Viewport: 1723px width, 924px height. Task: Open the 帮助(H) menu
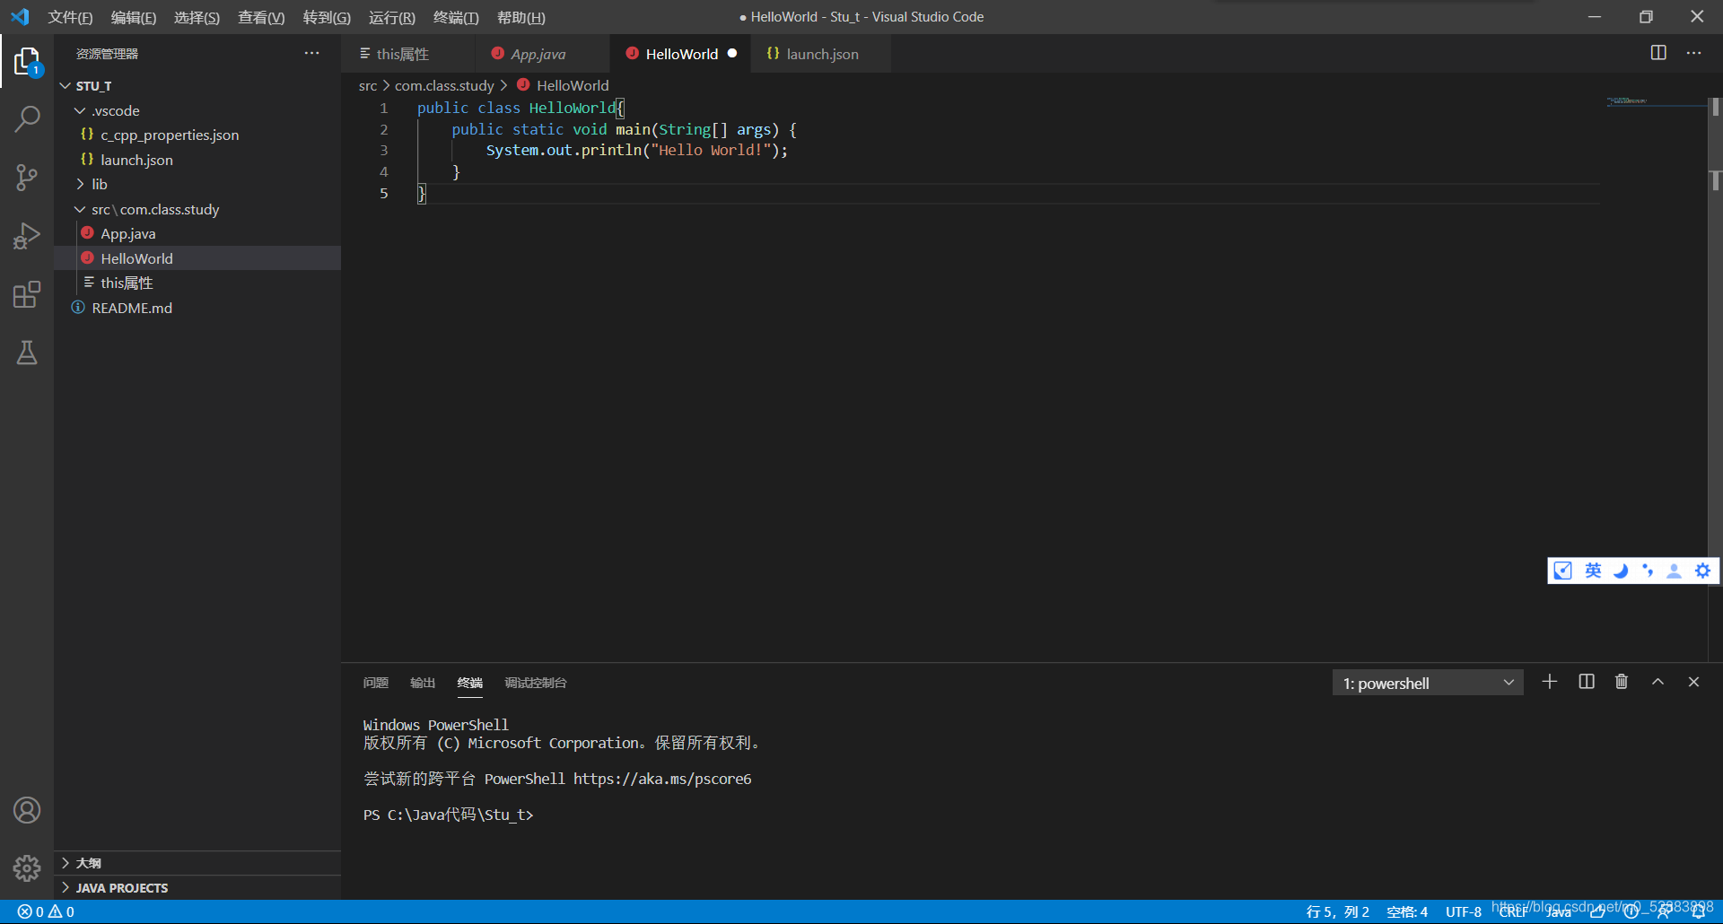pyautogui.click(x=521, y=17)
